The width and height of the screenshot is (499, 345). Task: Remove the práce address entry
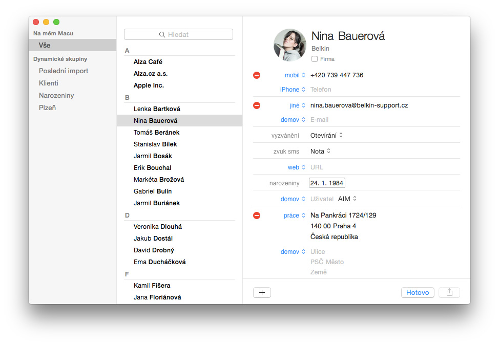point(257,215)
